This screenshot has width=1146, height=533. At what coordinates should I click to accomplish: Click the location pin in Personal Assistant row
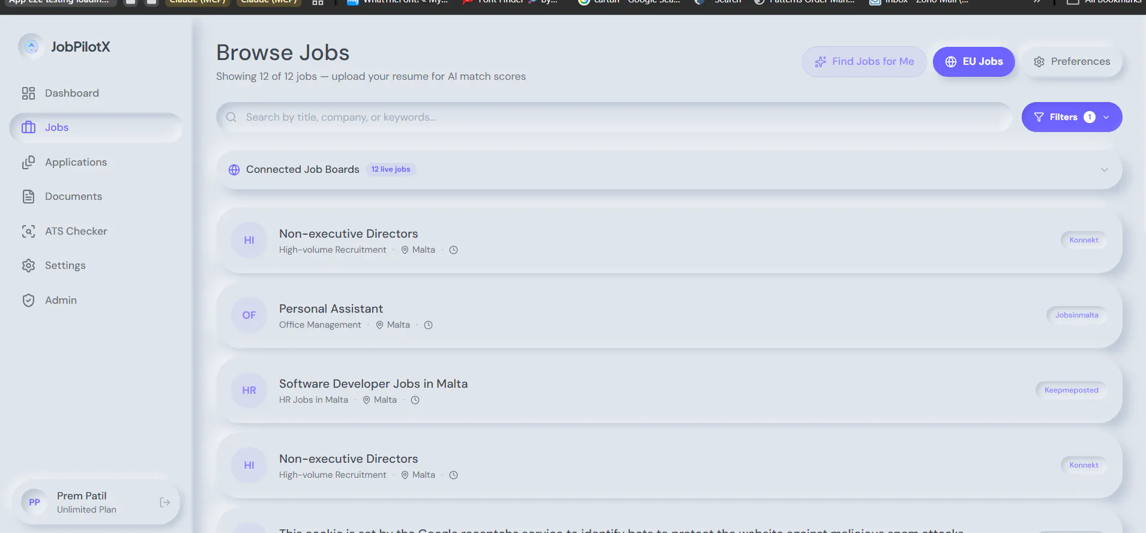coord(379,325)
